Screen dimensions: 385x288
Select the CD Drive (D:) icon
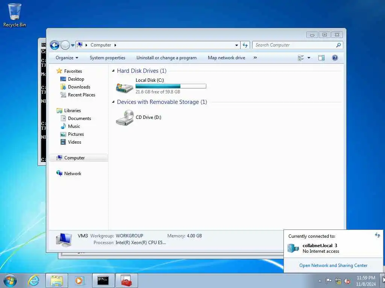(125, 118)
